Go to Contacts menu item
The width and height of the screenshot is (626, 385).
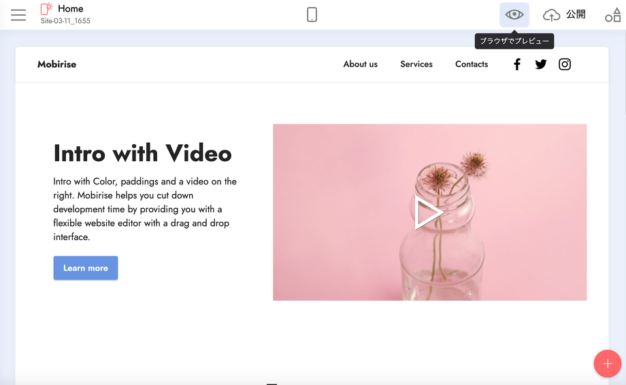click(x=472, y=65)
